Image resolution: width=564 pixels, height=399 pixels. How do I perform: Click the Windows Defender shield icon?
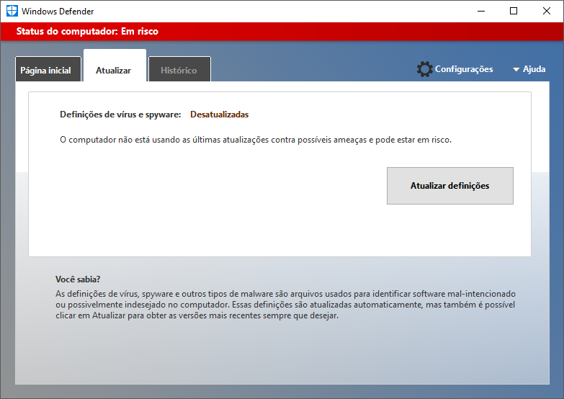pos(12,11)
